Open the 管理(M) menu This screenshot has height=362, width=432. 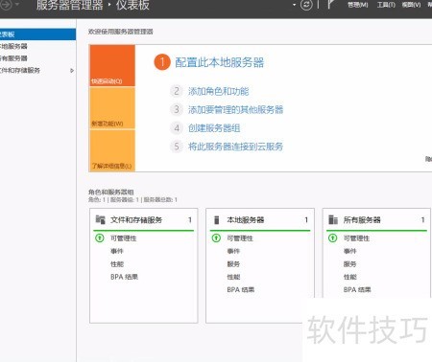coord(358,5)
